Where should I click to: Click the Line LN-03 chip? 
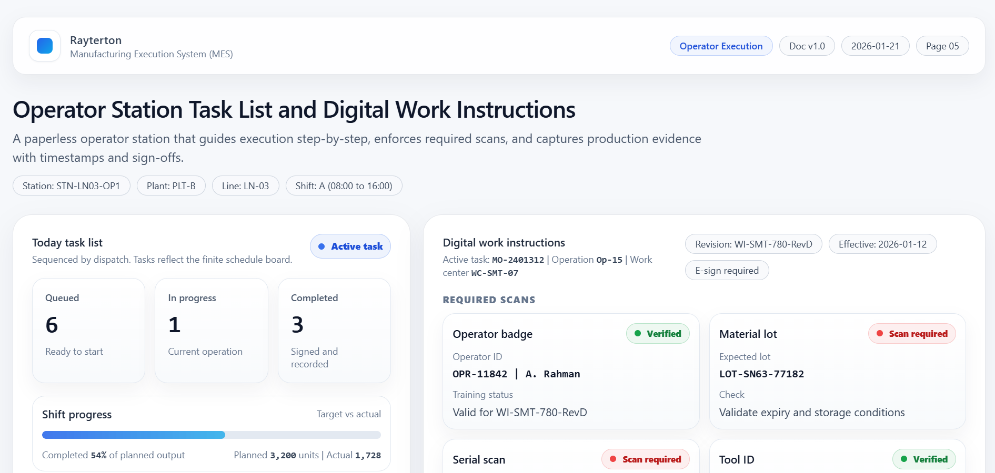tap(245, 186)
